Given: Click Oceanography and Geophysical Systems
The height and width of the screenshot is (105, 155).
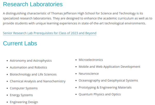Looking at the screenshot, I should point(108,80).
